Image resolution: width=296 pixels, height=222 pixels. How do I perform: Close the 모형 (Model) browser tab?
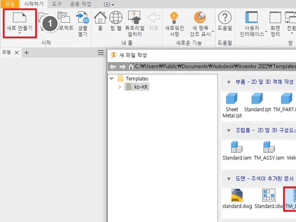[x=17, y=52]
